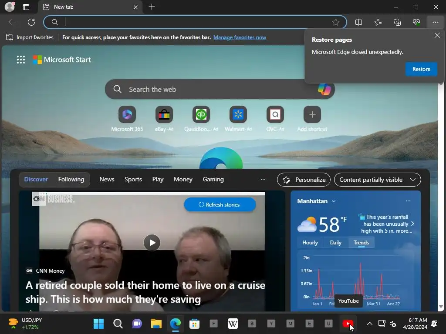Open weather card options ellipsis
This screenshot has height=334, width=446.
click(408, 201)
